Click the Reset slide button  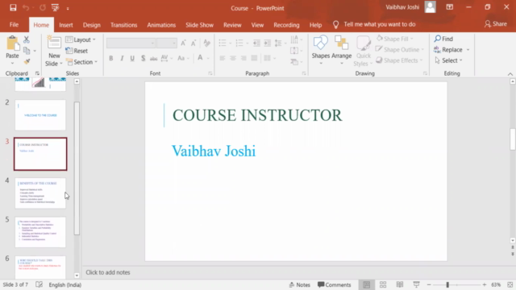(77, 51)
